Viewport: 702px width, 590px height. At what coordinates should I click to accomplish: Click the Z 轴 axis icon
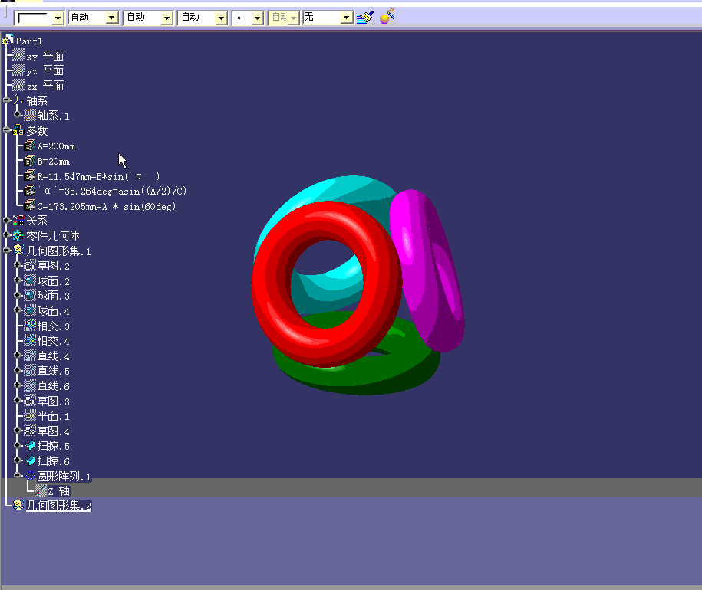pos(41,490)
